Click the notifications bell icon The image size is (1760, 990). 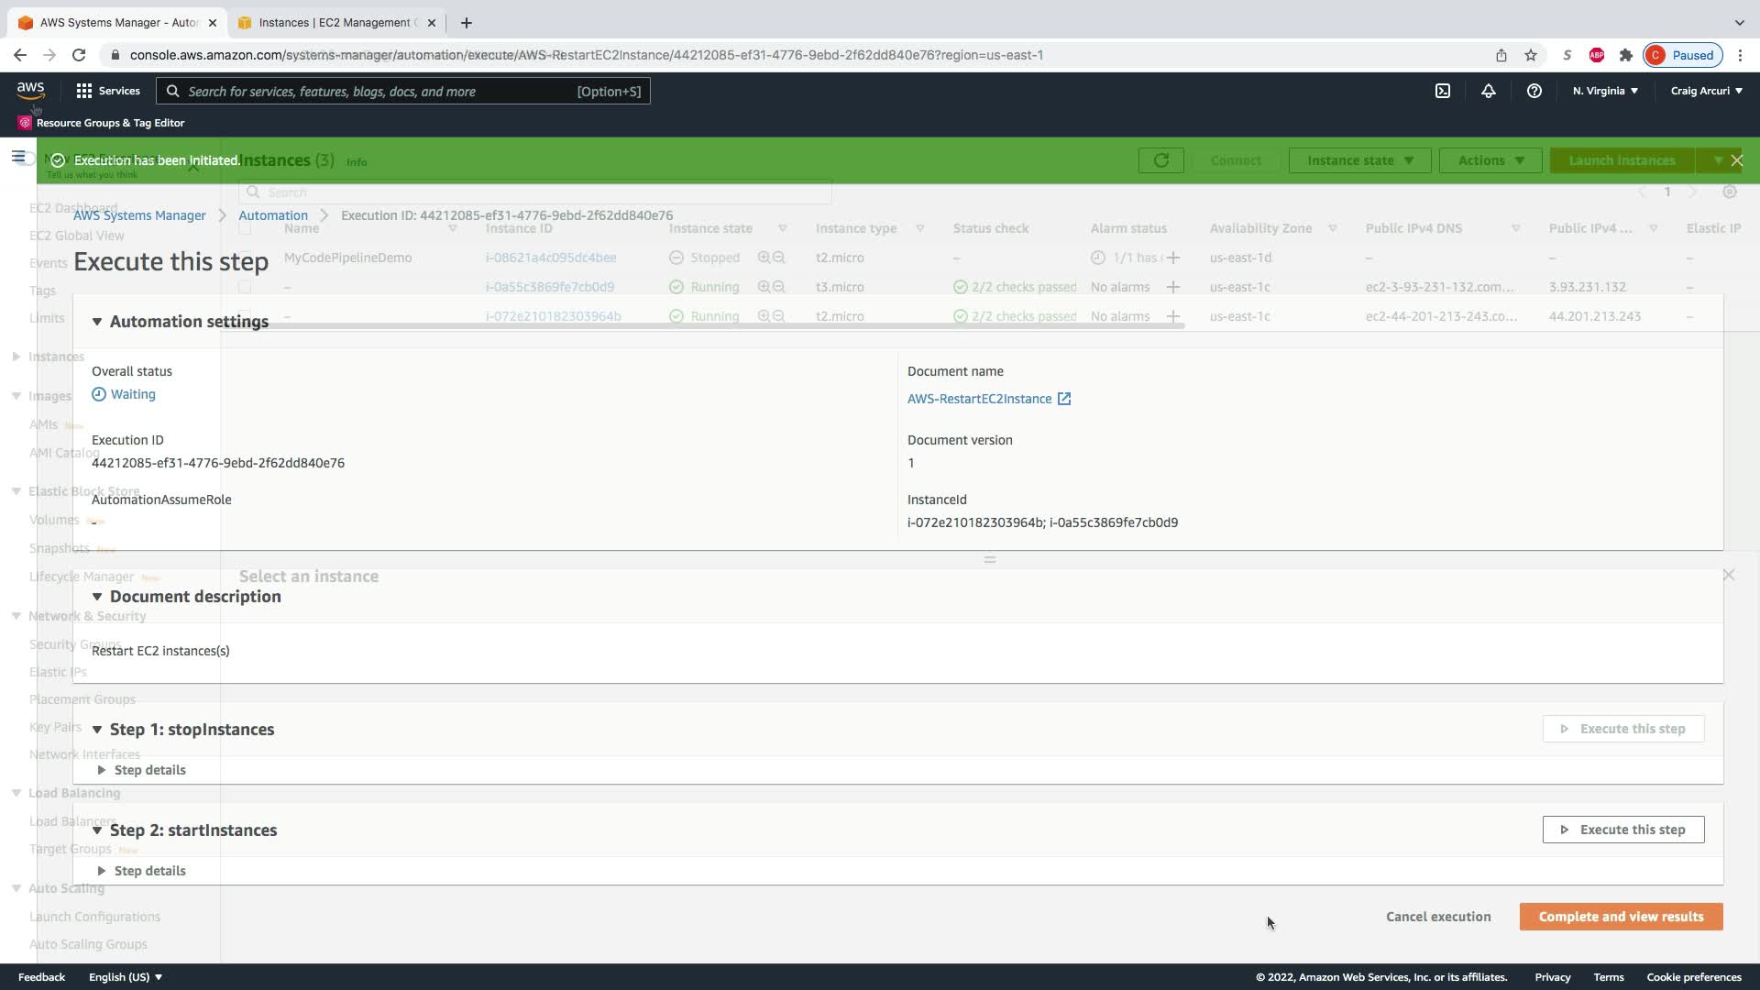coord(1489,91)
